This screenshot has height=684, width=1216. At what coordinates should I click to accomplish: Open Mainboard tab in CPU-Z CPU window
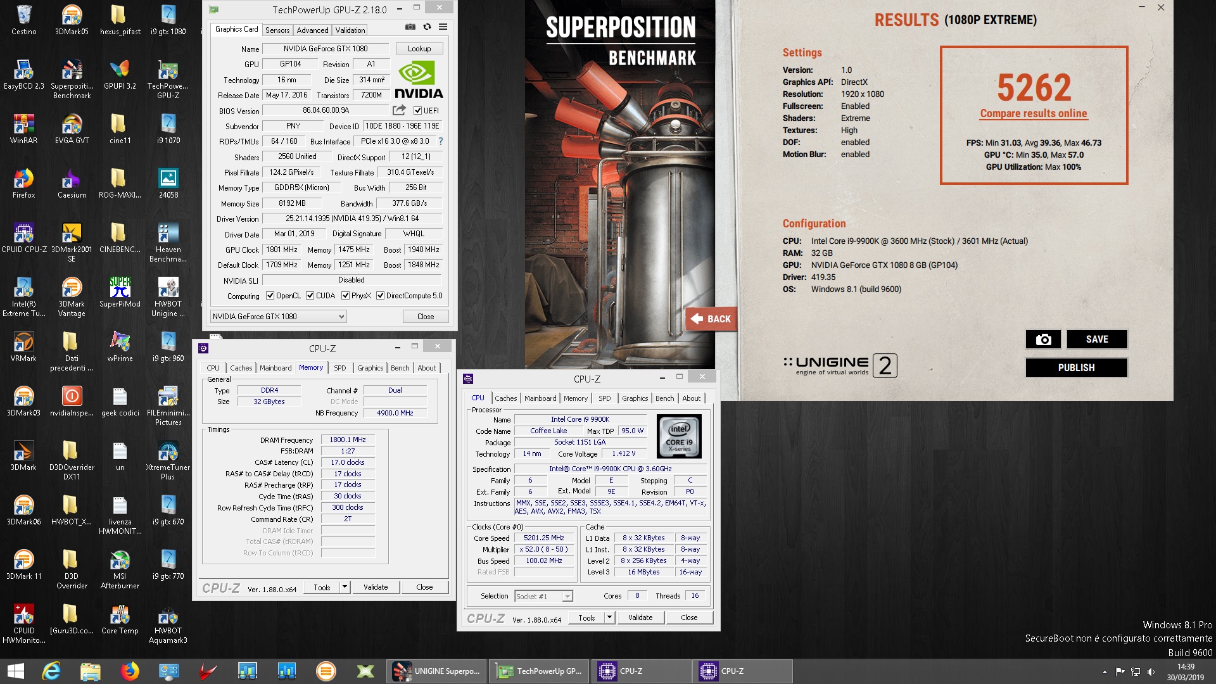540,398
